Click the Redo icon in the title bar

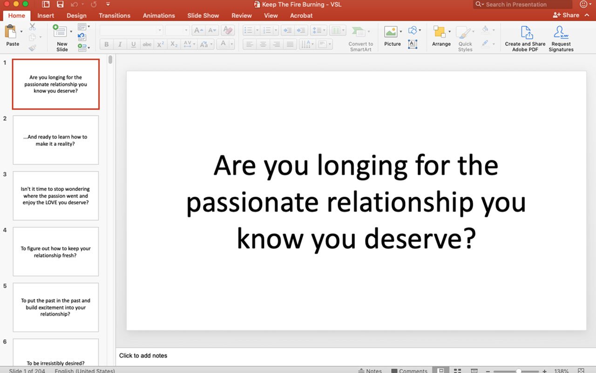point(94,4)
